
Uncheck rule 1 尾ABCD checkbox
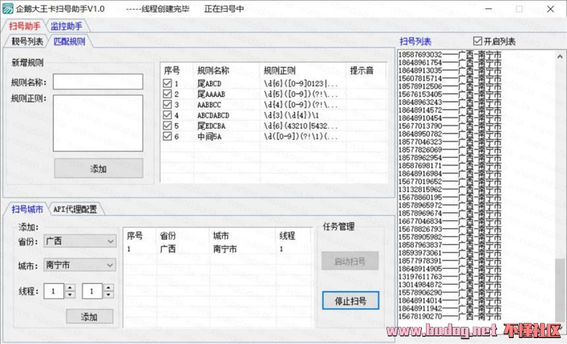pyautogui.click(x=167, y=84)
